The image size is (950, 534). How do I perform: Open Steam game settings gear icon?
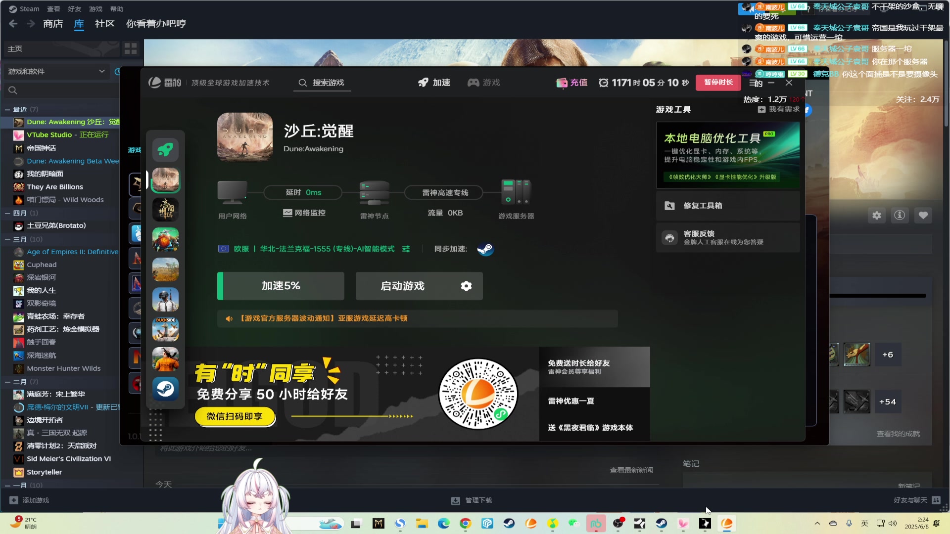pos(877,215)
